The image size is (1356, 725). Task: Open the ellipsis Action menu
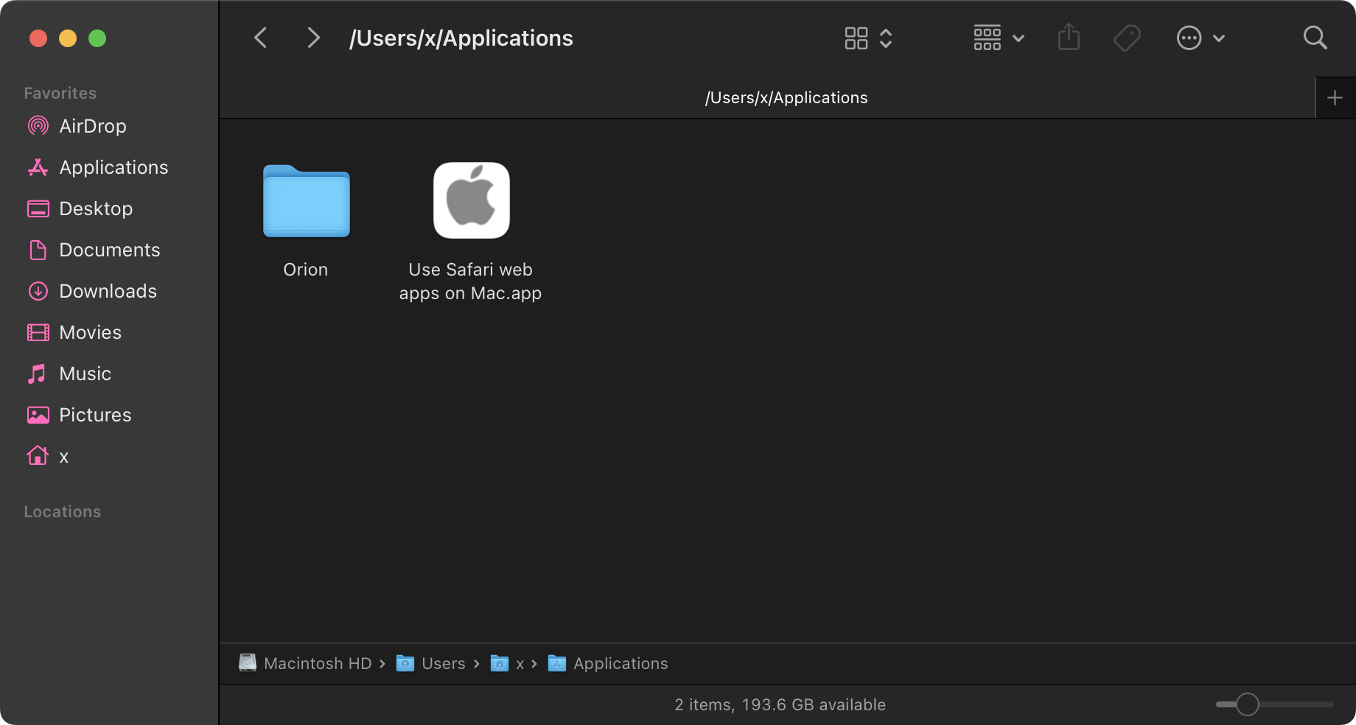[1200, 38]
